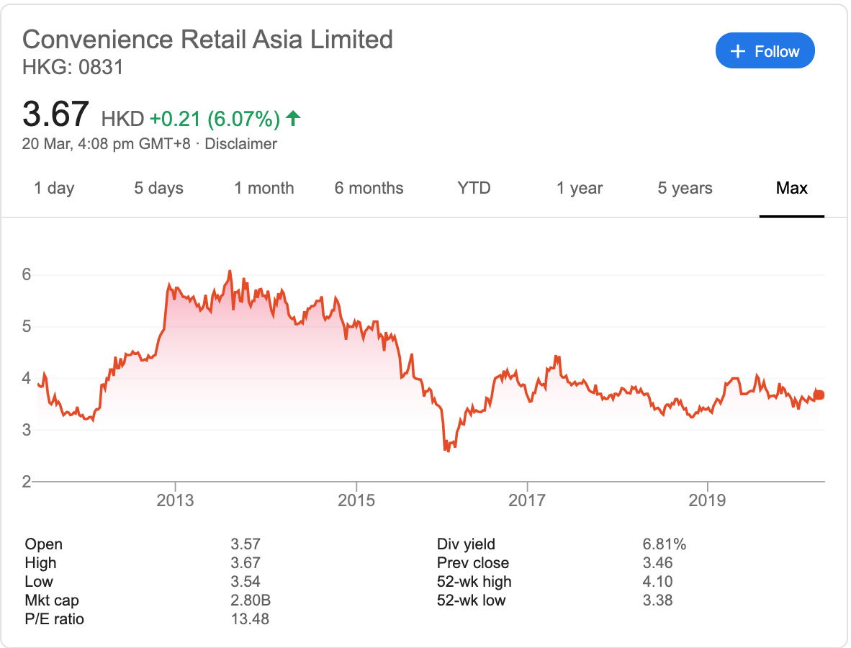Switch to the 5 years tab

(685, 189)
